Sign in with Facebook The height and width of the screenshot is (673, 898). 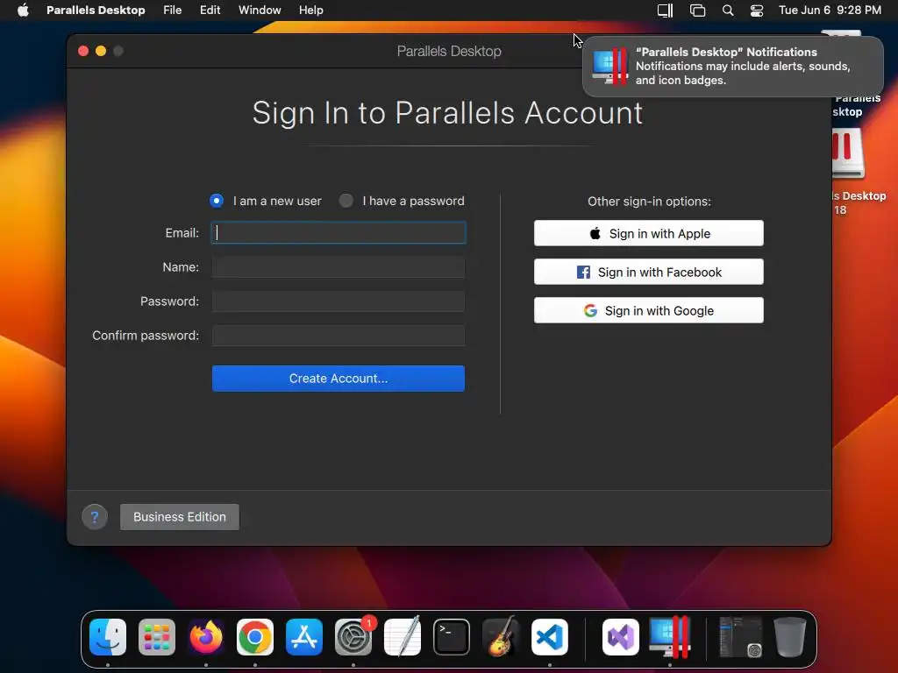click(649, 272)
